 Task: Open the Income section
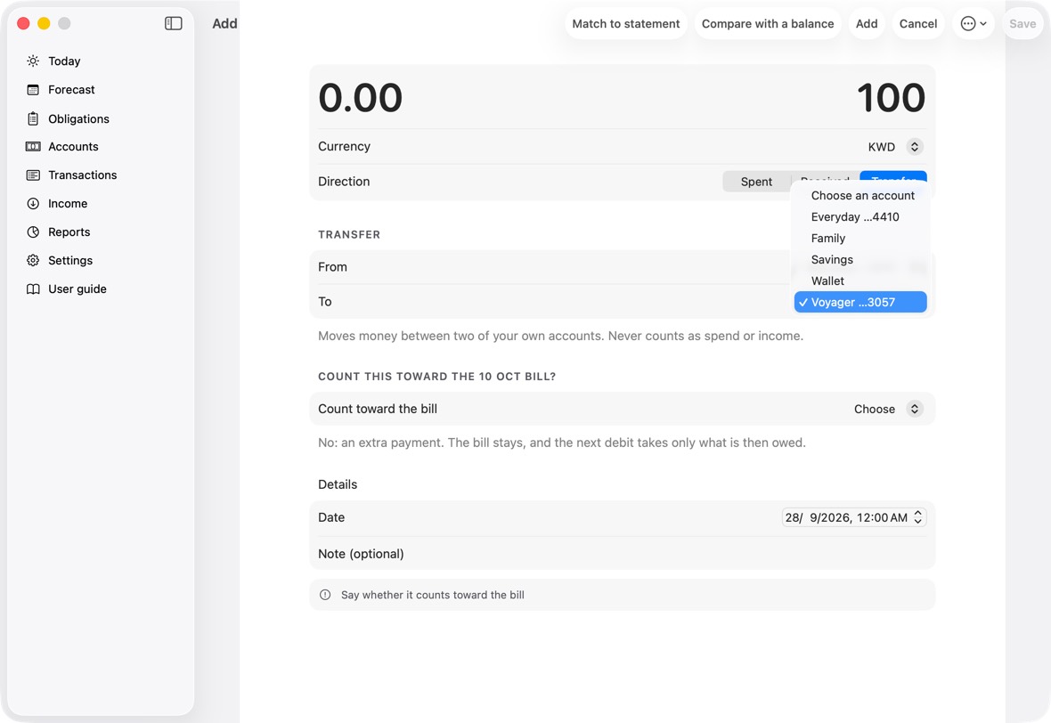tap(68, 204)
